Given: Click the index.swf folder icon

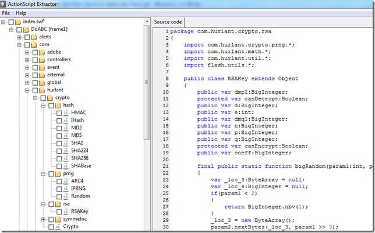Looking at the screenshot, I should pos(18,22).
